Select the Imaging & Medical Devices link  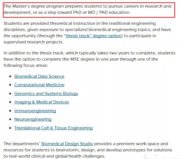click(42, 102)
